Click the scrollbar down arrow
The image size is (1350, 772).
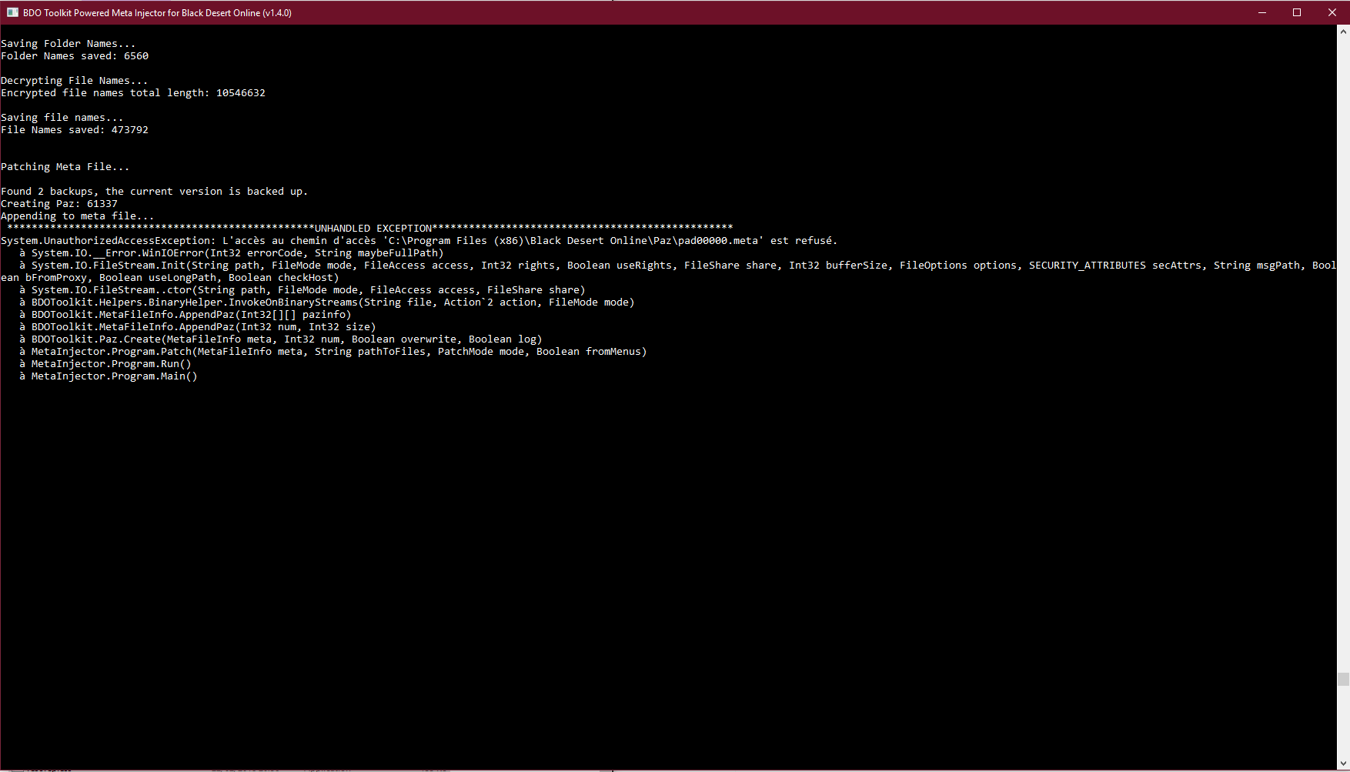(1343, 764)
